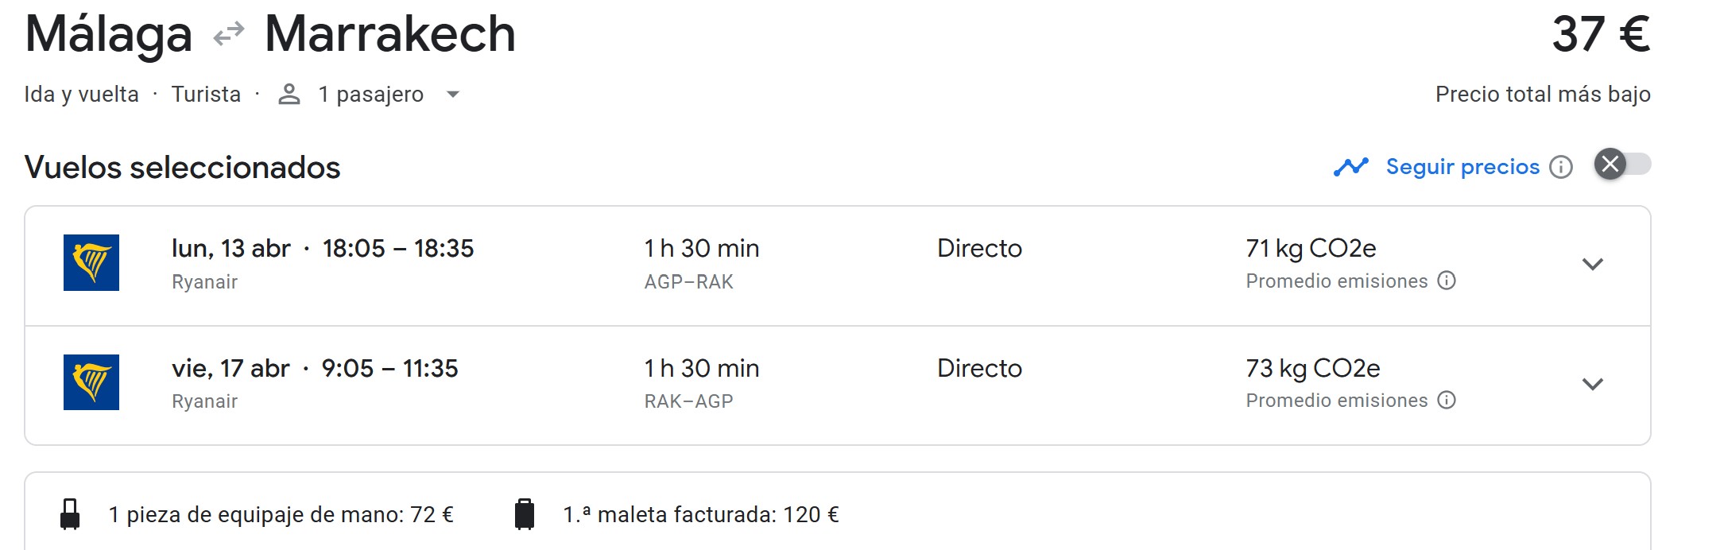
Task: Click the round-trip arrows between Málaga and Marrakech
Action: pos(229,34)
